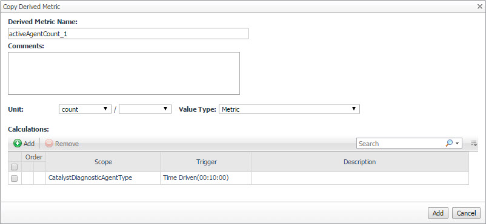
Task: Open the count unit dropdown
Action: pos(85,109)
